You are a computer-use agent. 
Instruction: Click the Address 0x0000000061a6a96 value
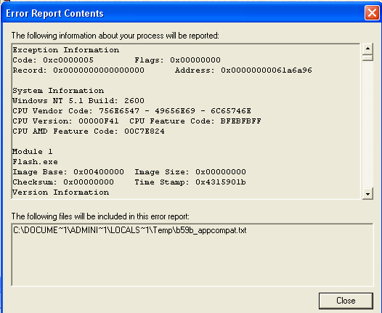point(267,70)
